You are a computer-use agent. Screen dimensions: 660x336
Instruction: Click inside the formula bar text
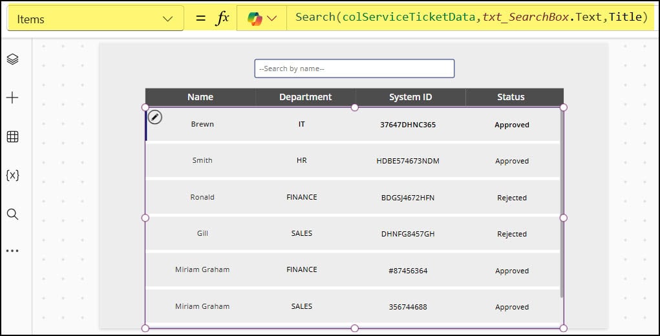point(471,17)
